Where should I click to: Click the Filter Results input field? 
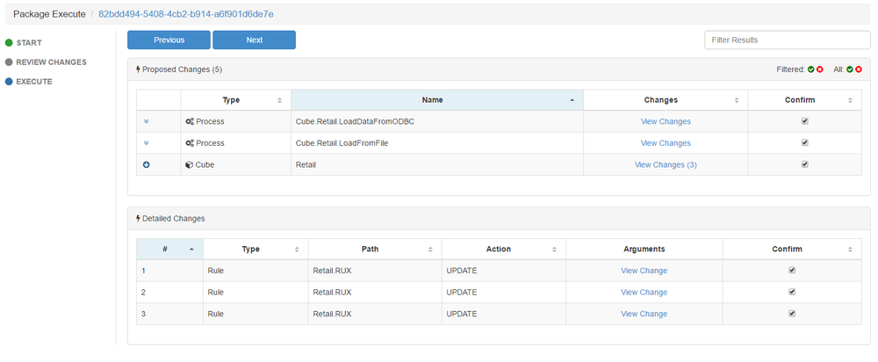[x=787, y=40]
